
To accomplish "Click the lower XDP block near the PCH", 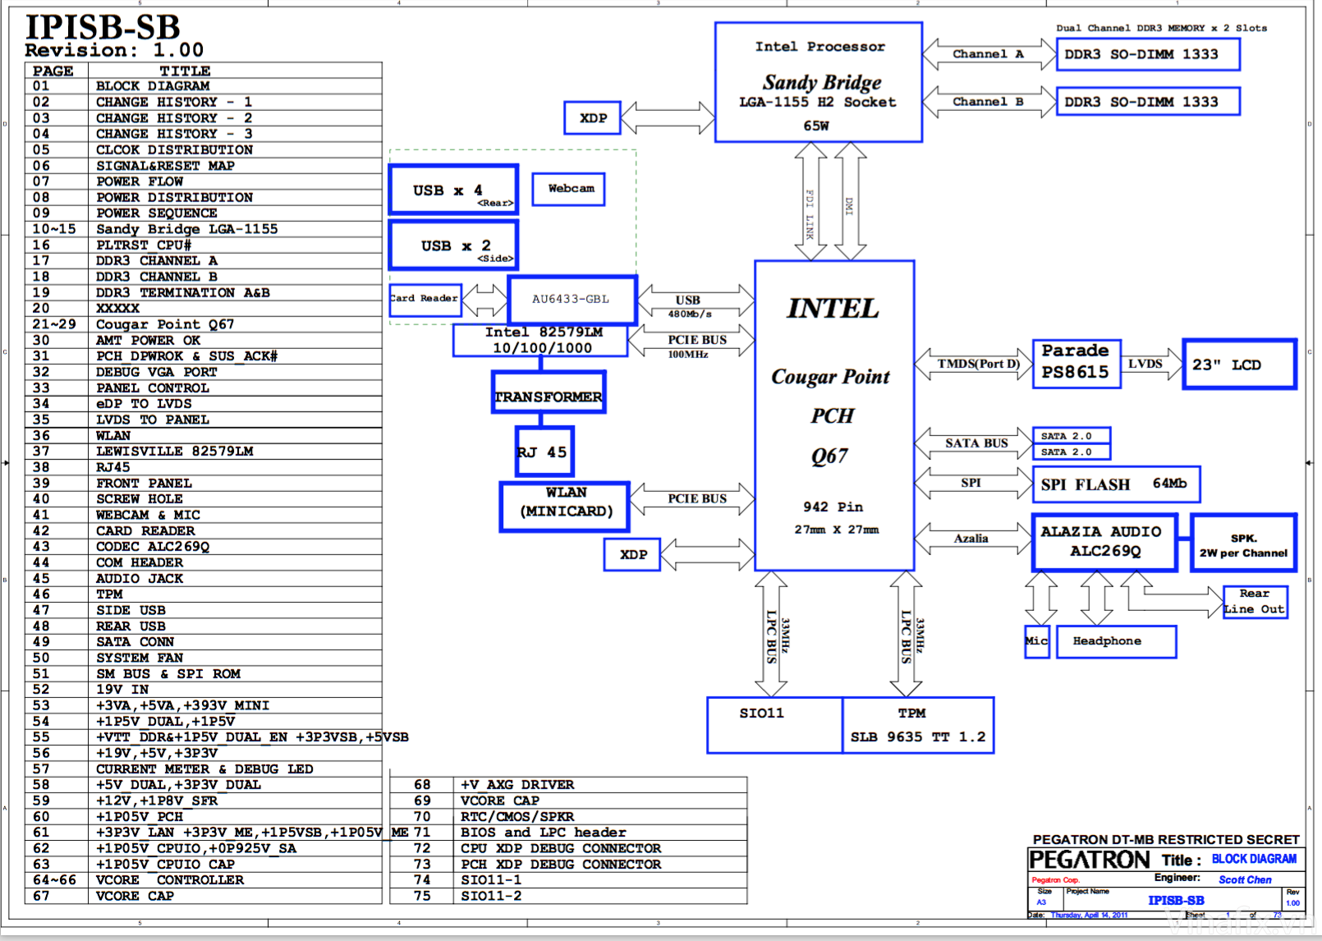I will (x=632, y=554).
